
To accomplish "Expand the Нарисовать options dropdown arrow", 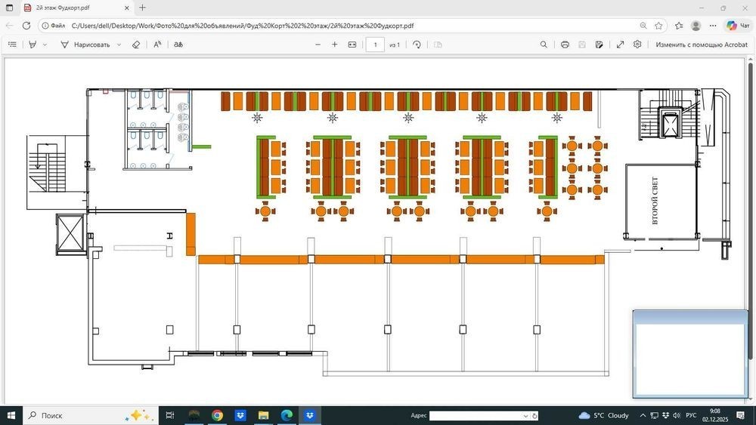I will [119, 45].
